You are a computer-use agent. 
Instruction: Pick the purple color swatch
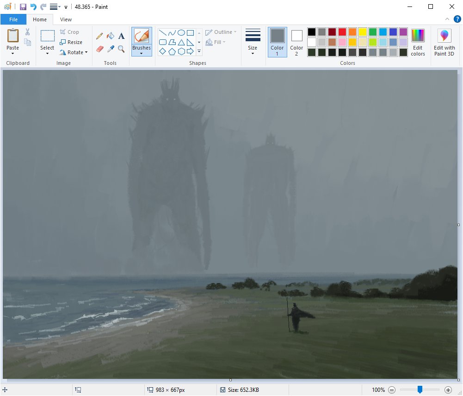pos(403,32)
